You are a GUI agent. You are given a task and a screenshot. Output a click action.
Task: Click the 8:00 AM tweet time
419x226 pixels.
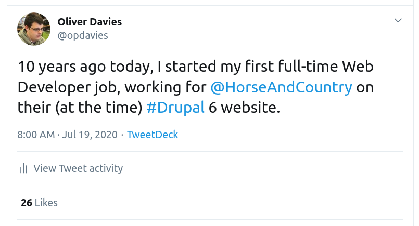pos(36,135)
